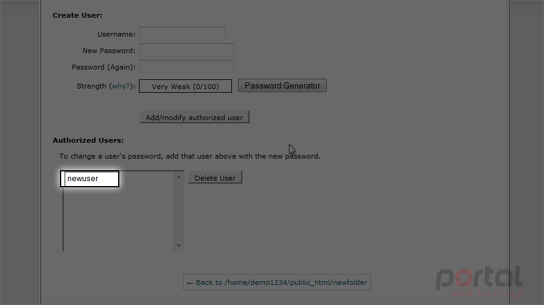Click the back arrow in Back link

190,283
